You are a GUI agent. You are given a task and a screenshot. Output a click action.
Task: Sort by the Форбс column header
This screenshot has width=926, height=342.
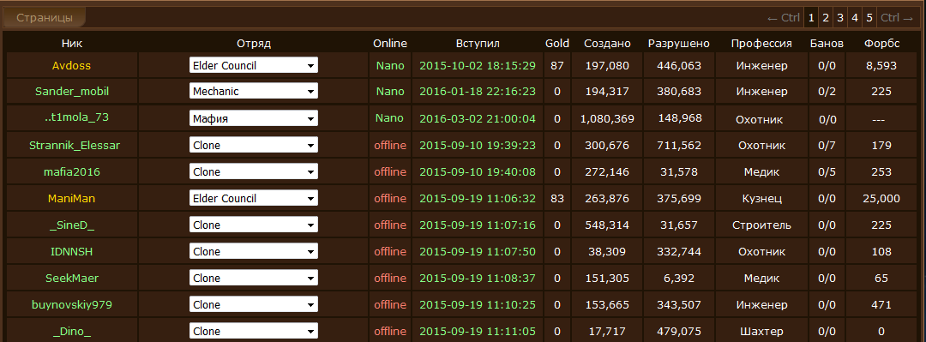[881, 43]
